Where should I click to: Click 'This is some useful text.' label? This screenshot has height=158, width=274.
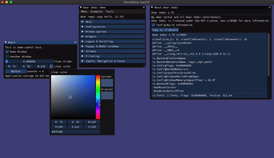(x=23, y=47)
